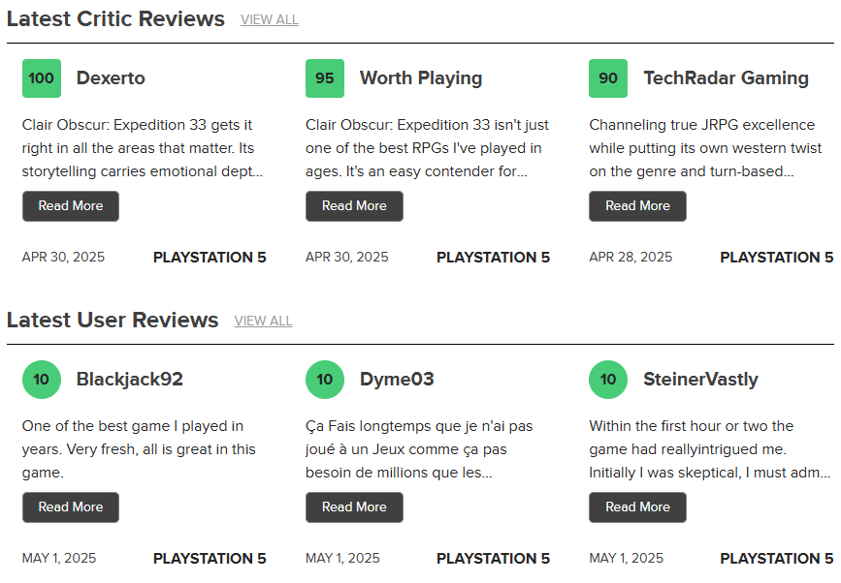The height and width of the screenshot is (583, 841).
Task: Click Blackjack92's round 10 score badge
Action: pyautogui.click(x=42, y=380)
